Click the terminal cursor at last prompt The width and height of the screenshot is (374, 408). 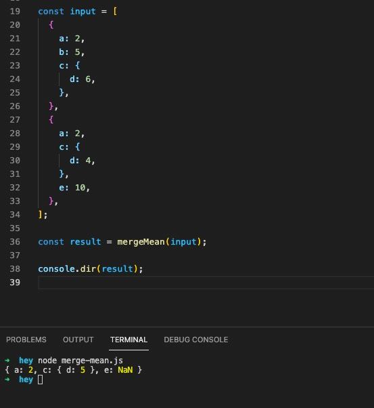pyautogui.click(x=41, y=380)
